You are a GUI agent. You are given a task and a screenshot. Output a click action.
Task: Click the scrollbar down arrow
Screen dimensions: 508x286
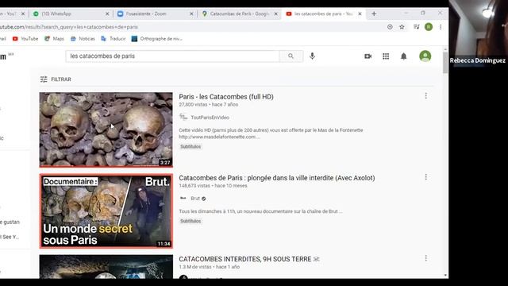pos(445,276)
